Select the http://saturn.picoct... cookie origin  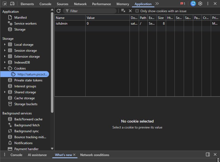[25, 74]
